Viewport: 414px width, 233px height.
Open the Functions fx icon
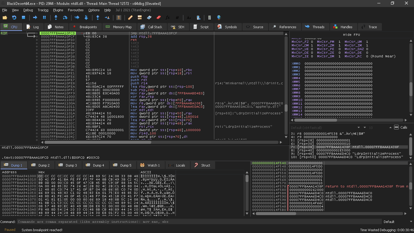click(168, 18)
